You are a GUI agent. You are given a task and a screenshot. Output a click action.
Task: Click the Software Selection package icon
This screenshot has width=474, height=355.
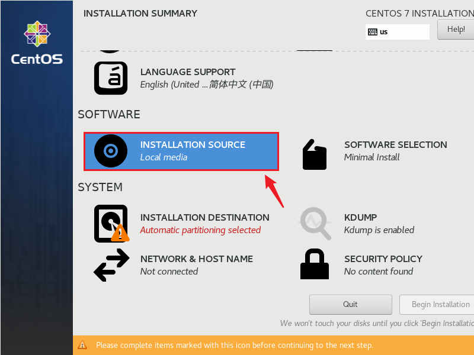click(315, 154)
